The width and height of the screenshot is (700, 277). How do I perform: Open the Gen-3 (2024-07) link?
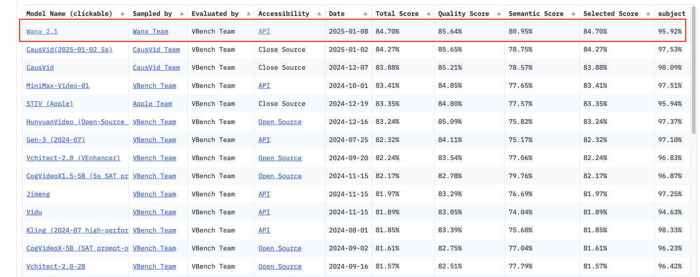(x=55, y=140)
